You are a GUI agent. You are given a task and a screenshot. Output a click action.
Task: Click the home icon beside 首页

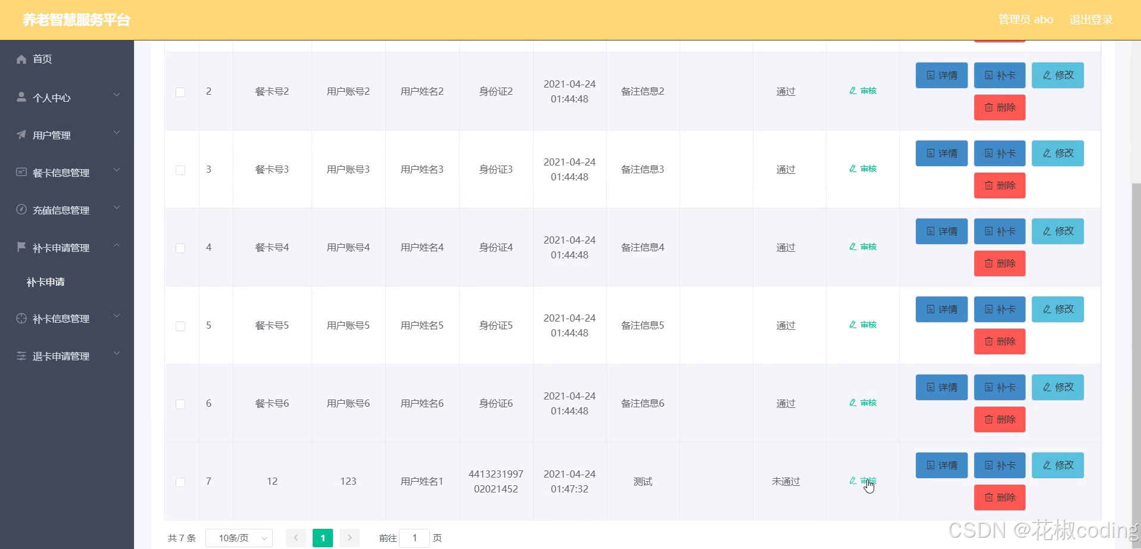21,59
